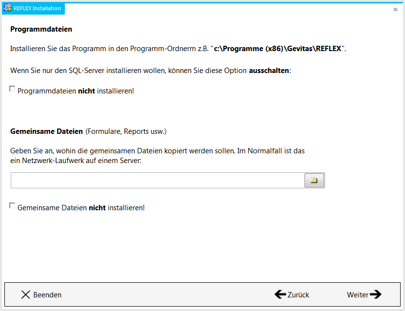Select the 'REFLEX Installation' title tab
The image size is (405, 311).
point(33,8)
